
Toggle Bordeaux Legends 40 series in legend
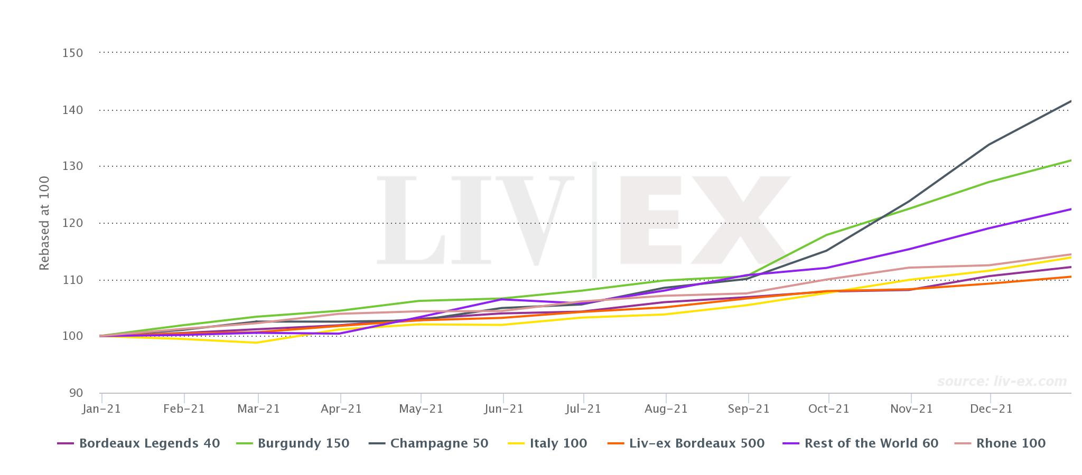[x=138, y=443]
